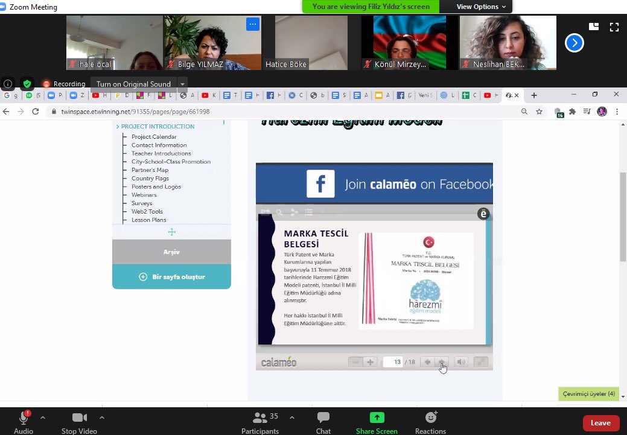Click the browser address bar URL
The height and width of the screenshot is (435, 627).
pyautogui.click(x=135, y=112)
